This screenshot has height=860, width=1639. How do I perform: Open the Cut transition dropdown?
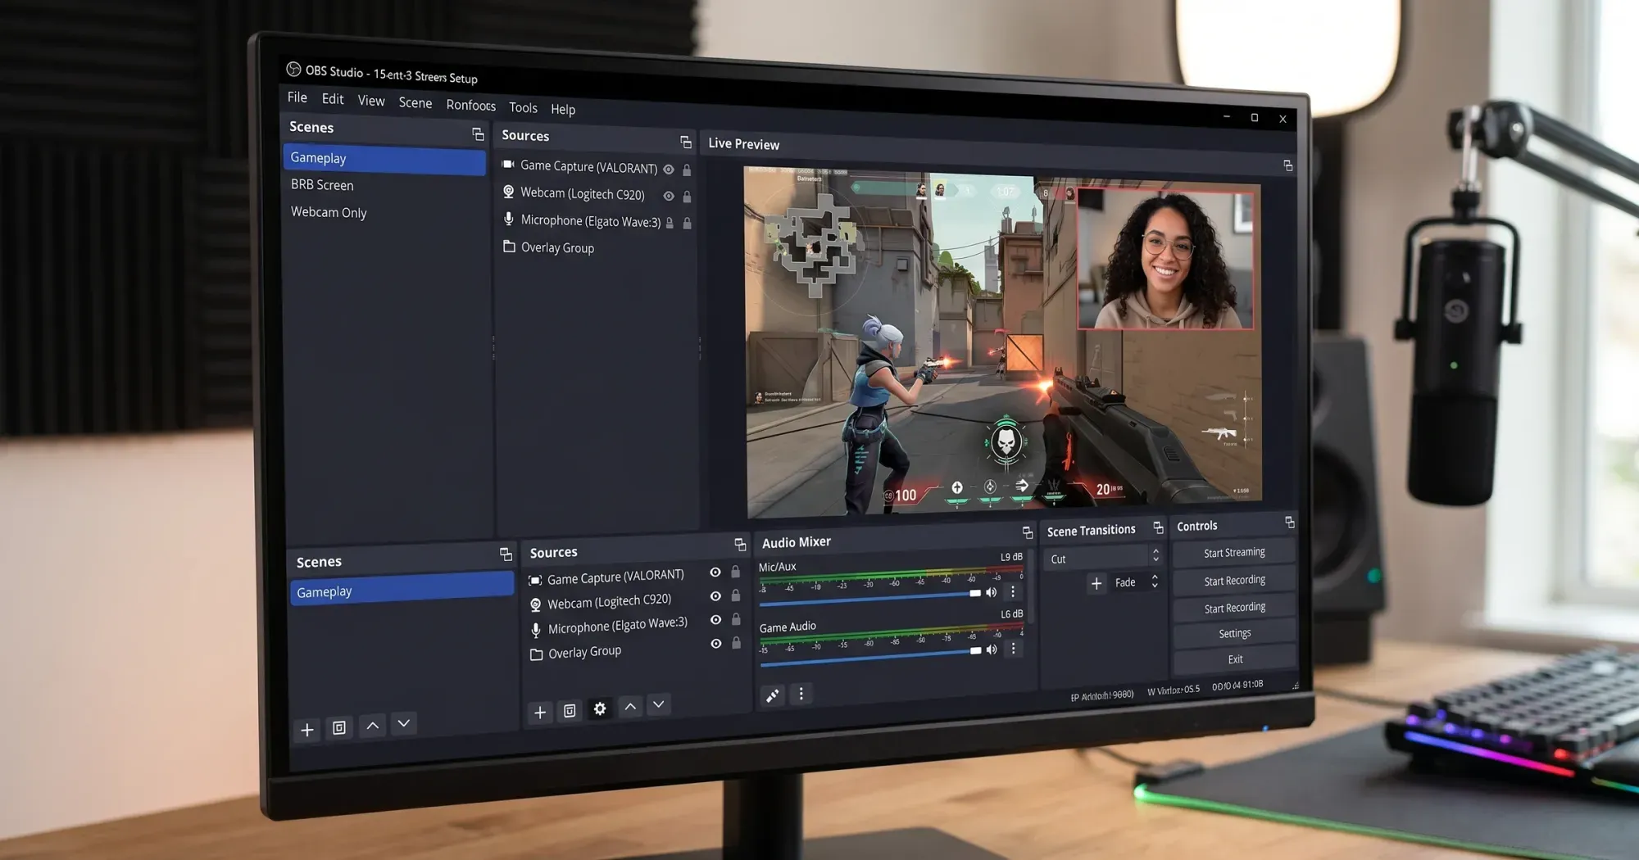[x=1104, y=559]
